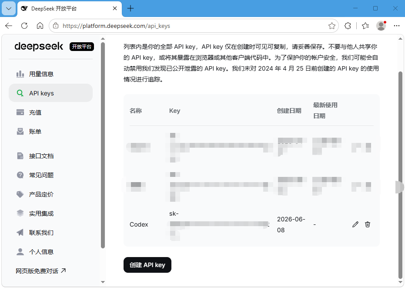Click sidebar scrollbar down arrow
The height and width of the screenshot is (288, 405).
pyautogui.click(x=103, y=282)
